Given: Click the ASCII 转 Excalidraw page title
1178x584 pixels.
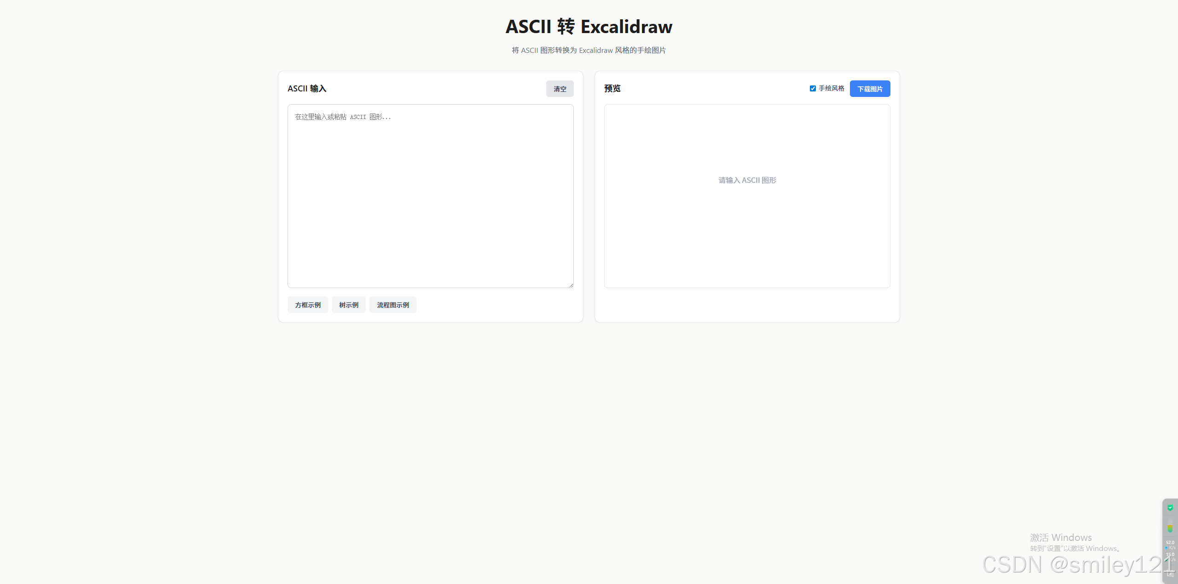Looking at the screenshot, I should click(589, 27).
